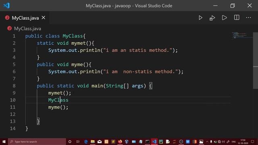Click the vertical editor scrollbar
The height and width of the screenshot is (145, 258).
click(255, 60)
